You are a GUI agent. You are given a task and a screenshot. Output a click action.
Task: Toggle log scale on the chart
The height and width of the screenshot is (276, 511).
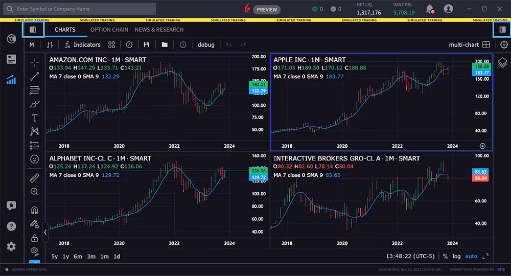(x=456, y=256)
